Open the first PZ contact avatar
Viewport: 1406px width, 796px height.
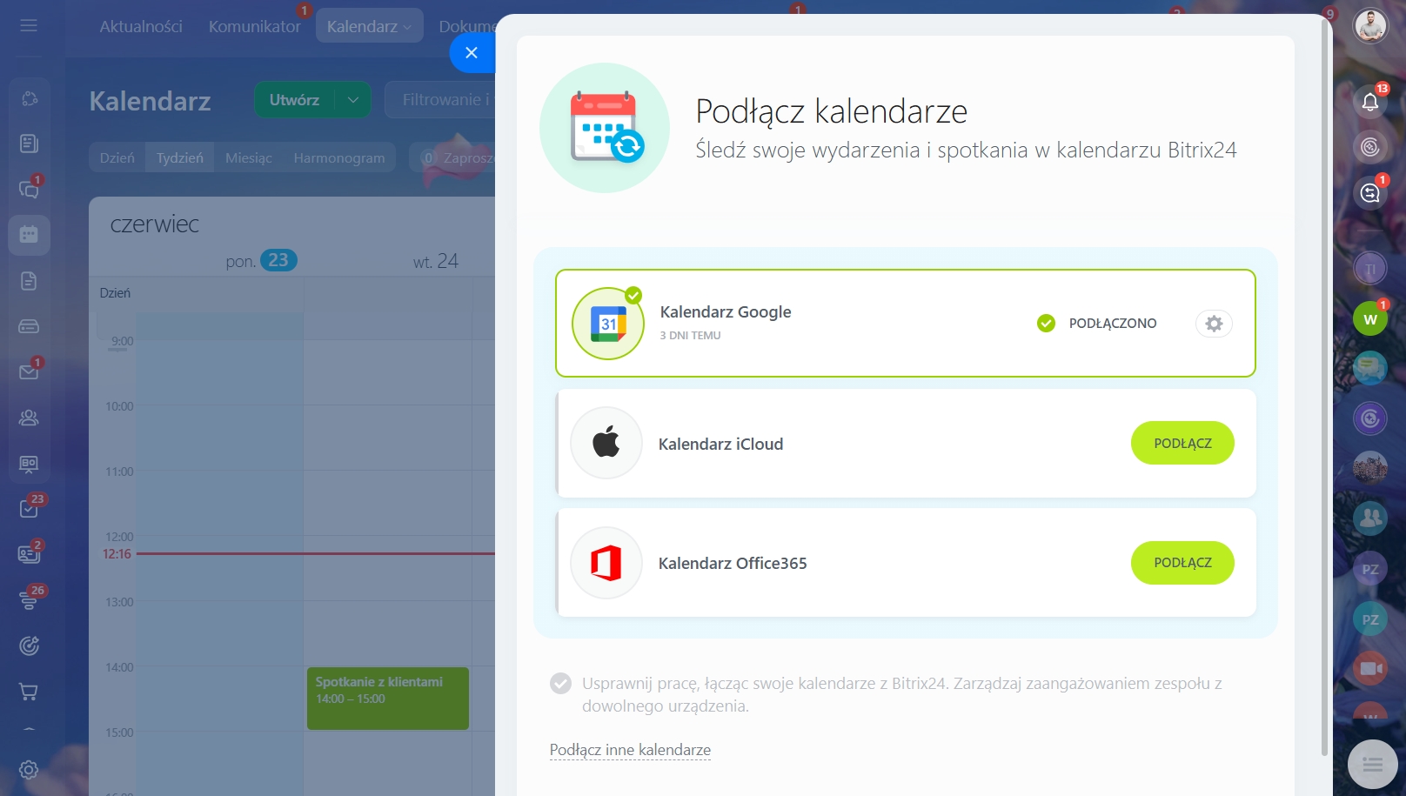(x=1370, y=569)
